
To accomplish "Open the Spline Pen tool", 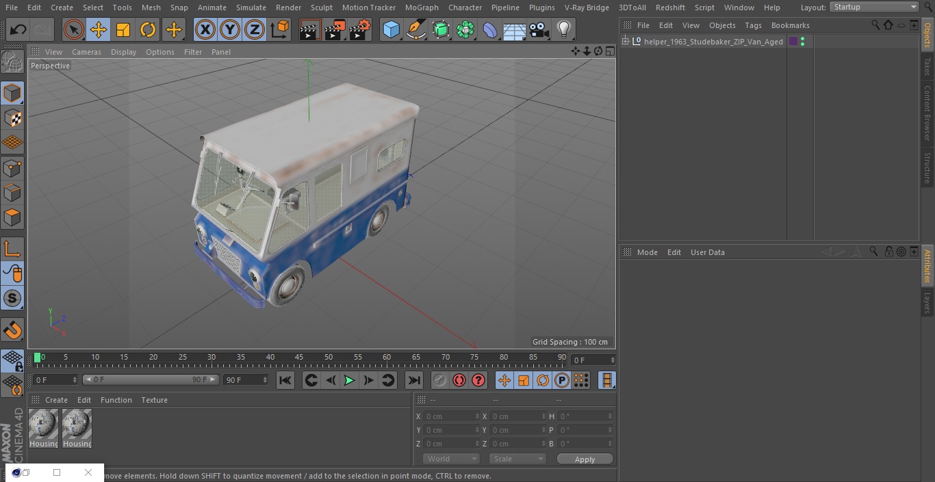I will tap(416, 29).
